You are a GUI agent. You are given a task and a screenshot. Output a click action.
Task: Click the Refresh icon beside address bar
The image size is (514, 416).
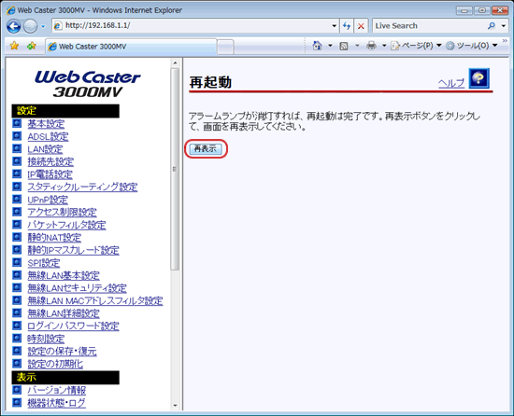click(x=347, y=26)
